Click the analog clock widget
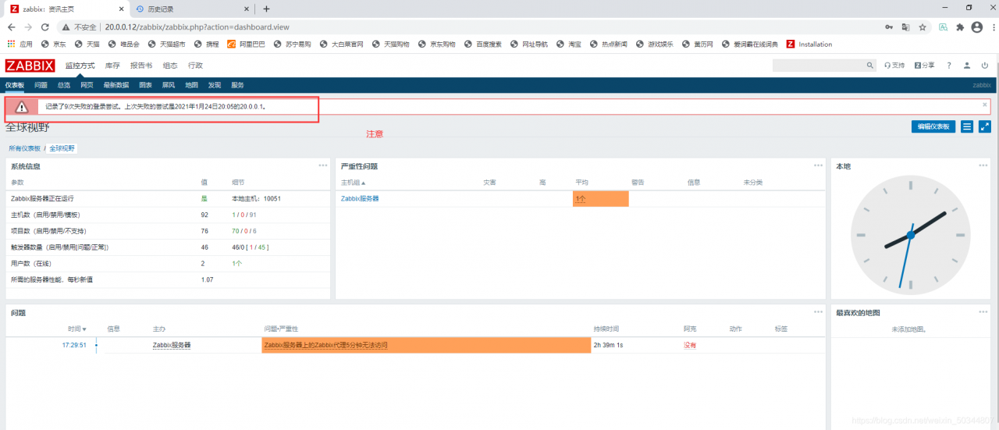The height and width of the screenshot is (430, 999). pos(910,235)
